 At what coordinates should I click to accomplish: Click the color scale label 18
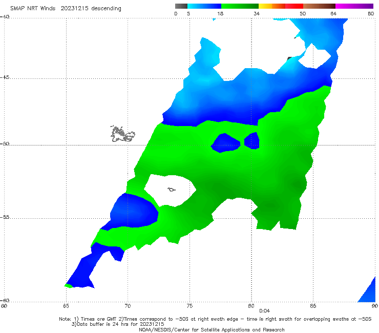pos(220,13)
